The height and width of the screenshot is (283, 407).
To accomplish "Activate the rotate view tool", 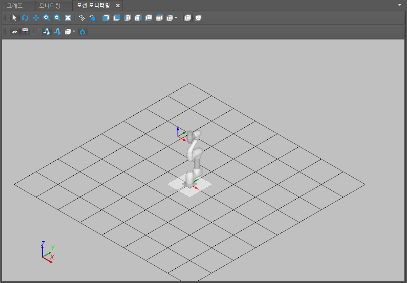I will click(x=25, y=18).
